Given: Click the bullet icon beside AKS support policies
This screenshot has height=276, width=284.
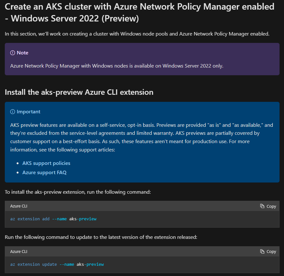Looking at the screenshot, I should pos(18,163).
